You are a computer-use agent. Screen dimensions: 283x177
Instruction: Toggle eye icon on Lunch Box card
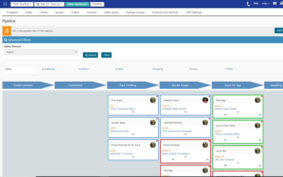[x=260, y=165]
